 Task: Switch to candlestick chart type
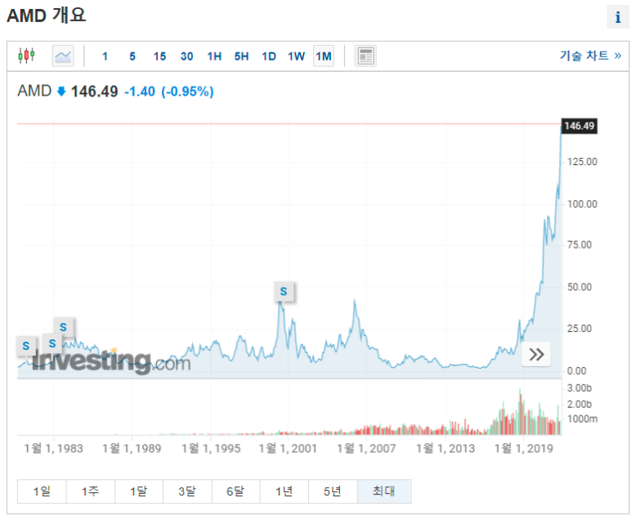27,56
